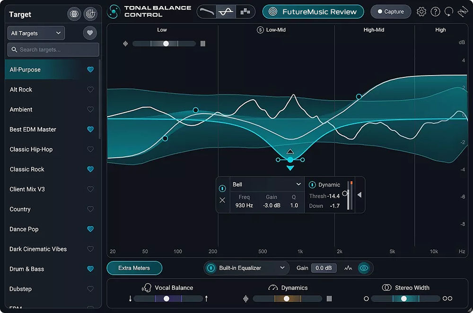Click the Extra Meters button

click(134, 268)
